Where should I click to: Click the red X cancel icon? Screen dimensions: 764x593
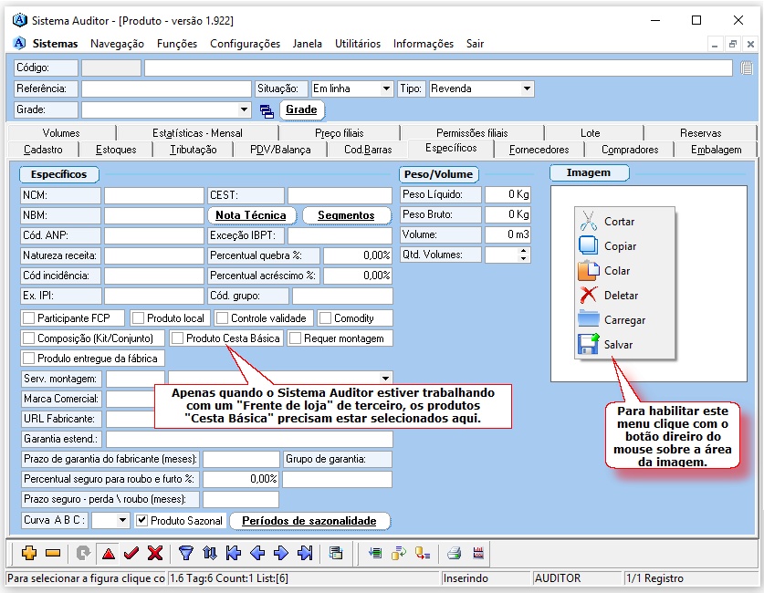click(155, 553)
